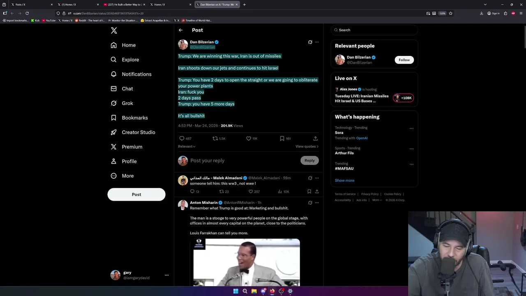Click the browser address bar URL

coord(108,13)
